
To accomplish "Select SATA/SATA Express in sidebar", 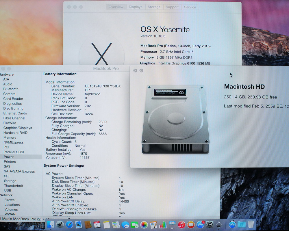I will (x=19, y=171).
